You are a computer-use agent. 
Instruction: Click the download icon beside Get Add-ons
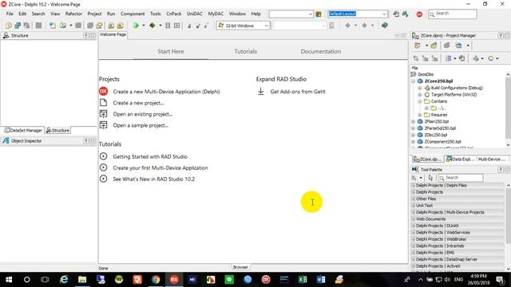click(261, 92)
